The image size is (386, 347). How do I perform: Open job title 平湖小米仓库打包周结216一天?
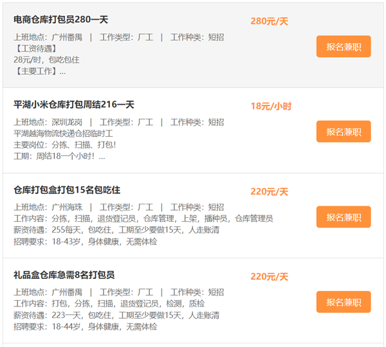click(74, 105)
